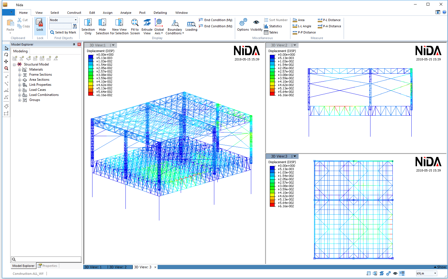Click add frame section icon in Model Explorer
Screen dimensions: 448x279
[22, 58]
